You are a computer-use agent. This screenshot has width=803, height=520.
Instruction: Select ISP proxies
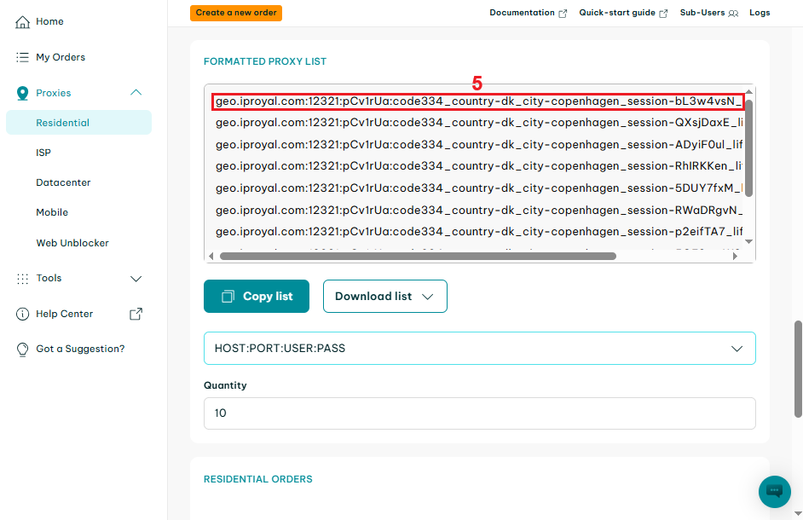click(43, 153)
